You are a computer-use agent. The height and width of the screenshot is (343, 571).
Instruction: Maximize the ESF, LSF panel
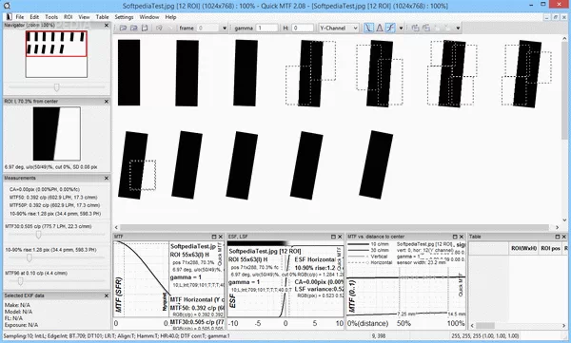pos(333,237)
